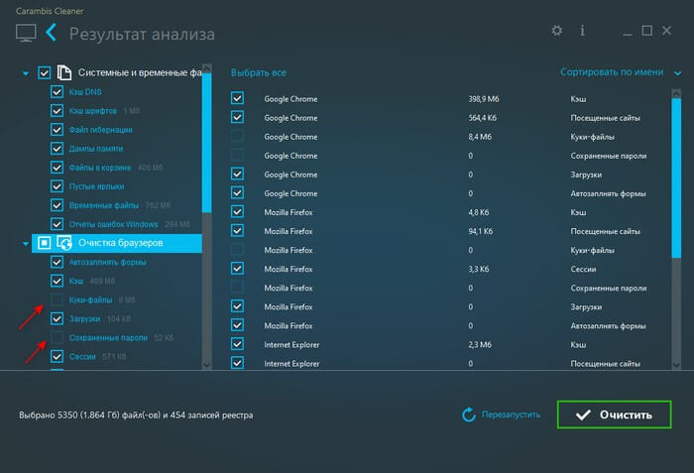Click the 564,4 Кб size value
The image size is (694, 473).
click(483, 118)
